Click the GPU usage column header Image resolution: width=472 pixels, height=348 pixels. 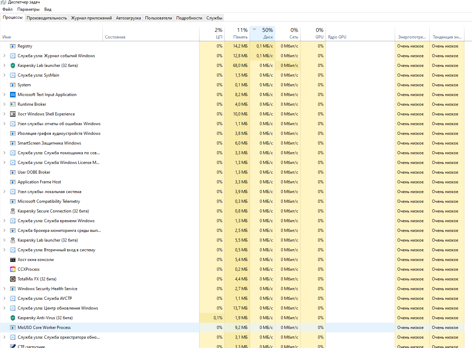pos(313,34)
